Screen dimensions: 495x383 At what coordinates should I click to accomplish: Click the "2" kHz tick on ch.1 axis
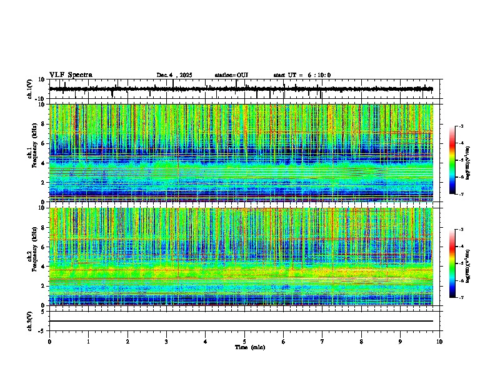pyautogui.click(x=43, y=182)
